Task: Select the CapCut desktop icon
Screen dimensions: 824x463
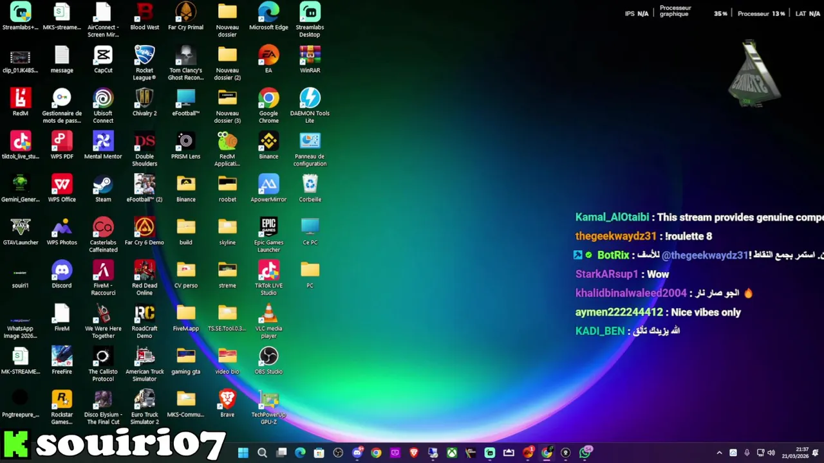Action: 103,59
